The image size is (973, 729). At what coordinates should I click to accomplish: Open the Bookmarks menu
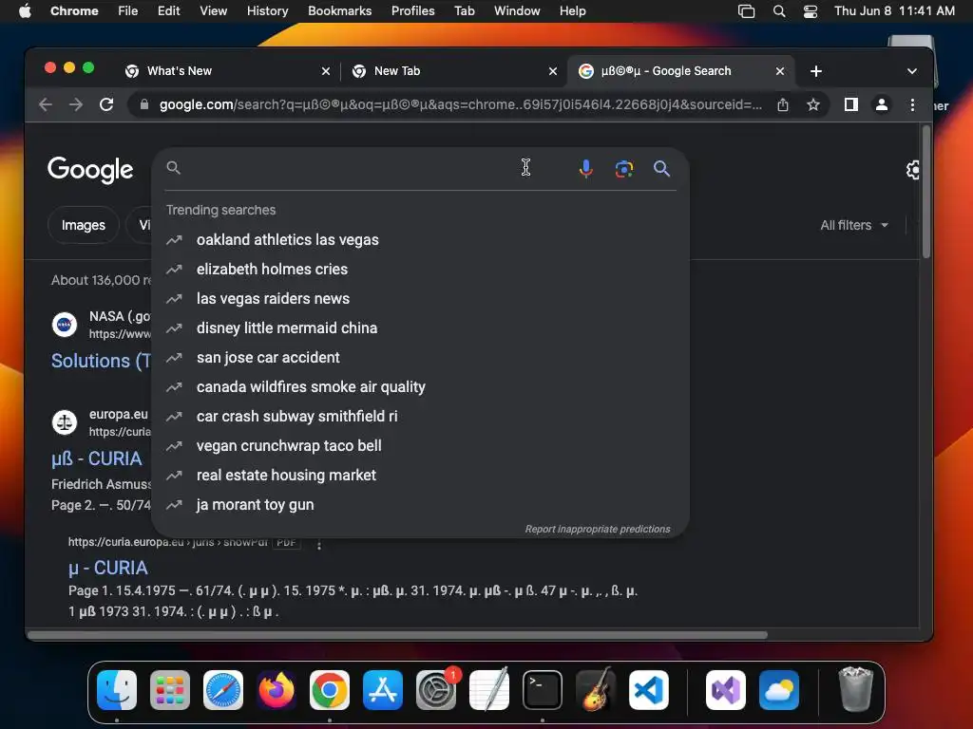click(339, 11)
